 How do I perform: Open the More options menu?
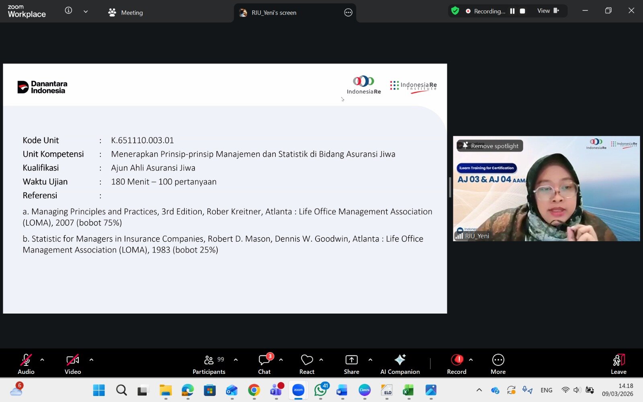pos(498,364)
